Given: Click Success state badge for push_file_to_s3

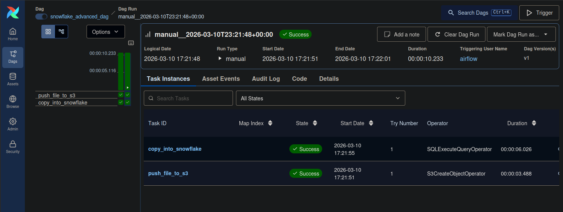Looking at the screenshot, I should click(x=306, y=174).
